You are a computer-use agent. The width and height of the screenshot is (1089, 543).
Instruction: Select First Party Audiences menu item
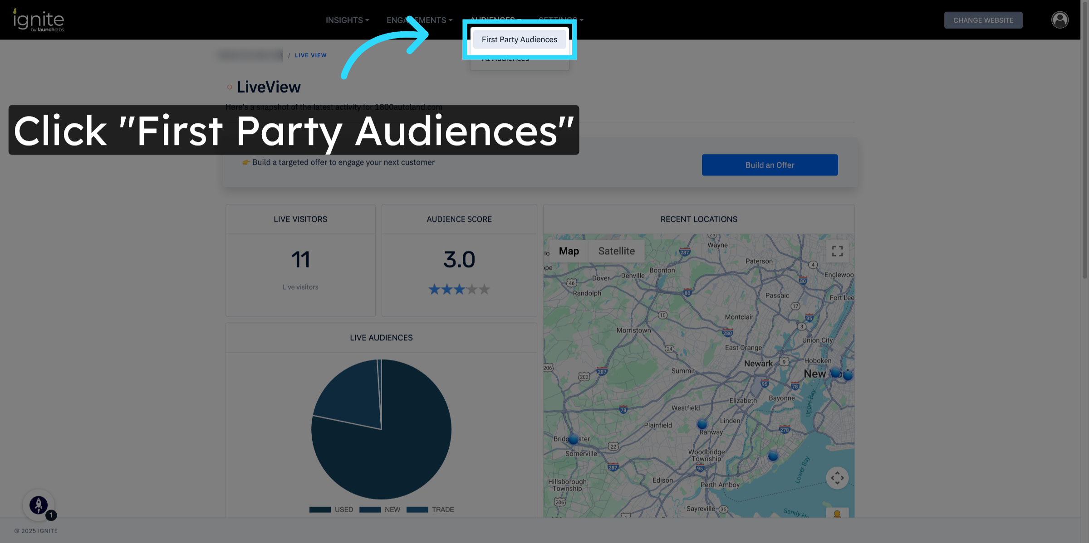[519, 39]
